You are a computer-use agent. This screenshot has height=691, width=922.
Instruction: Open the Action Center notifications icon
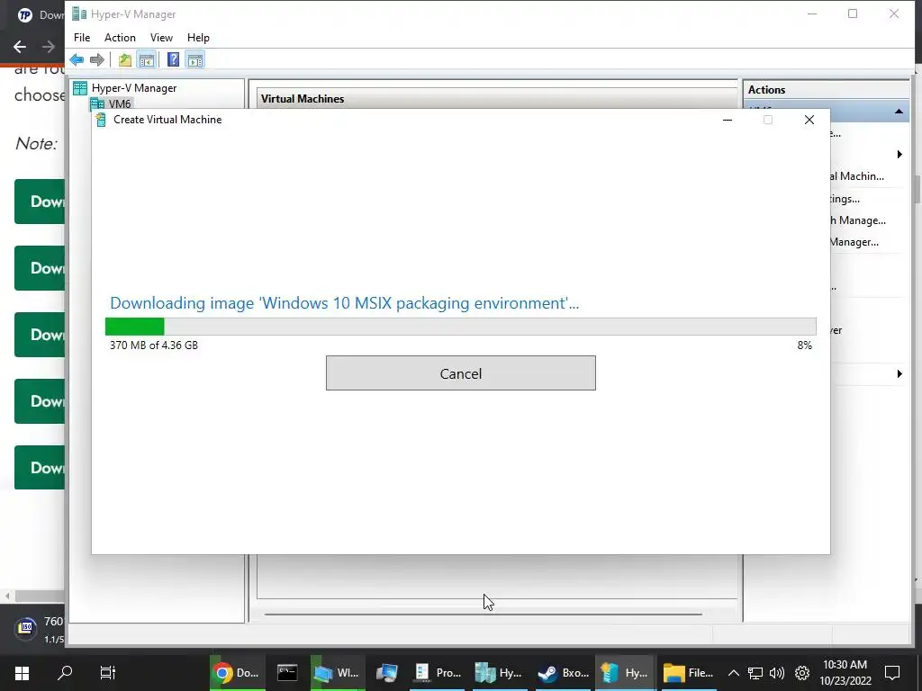892,673
